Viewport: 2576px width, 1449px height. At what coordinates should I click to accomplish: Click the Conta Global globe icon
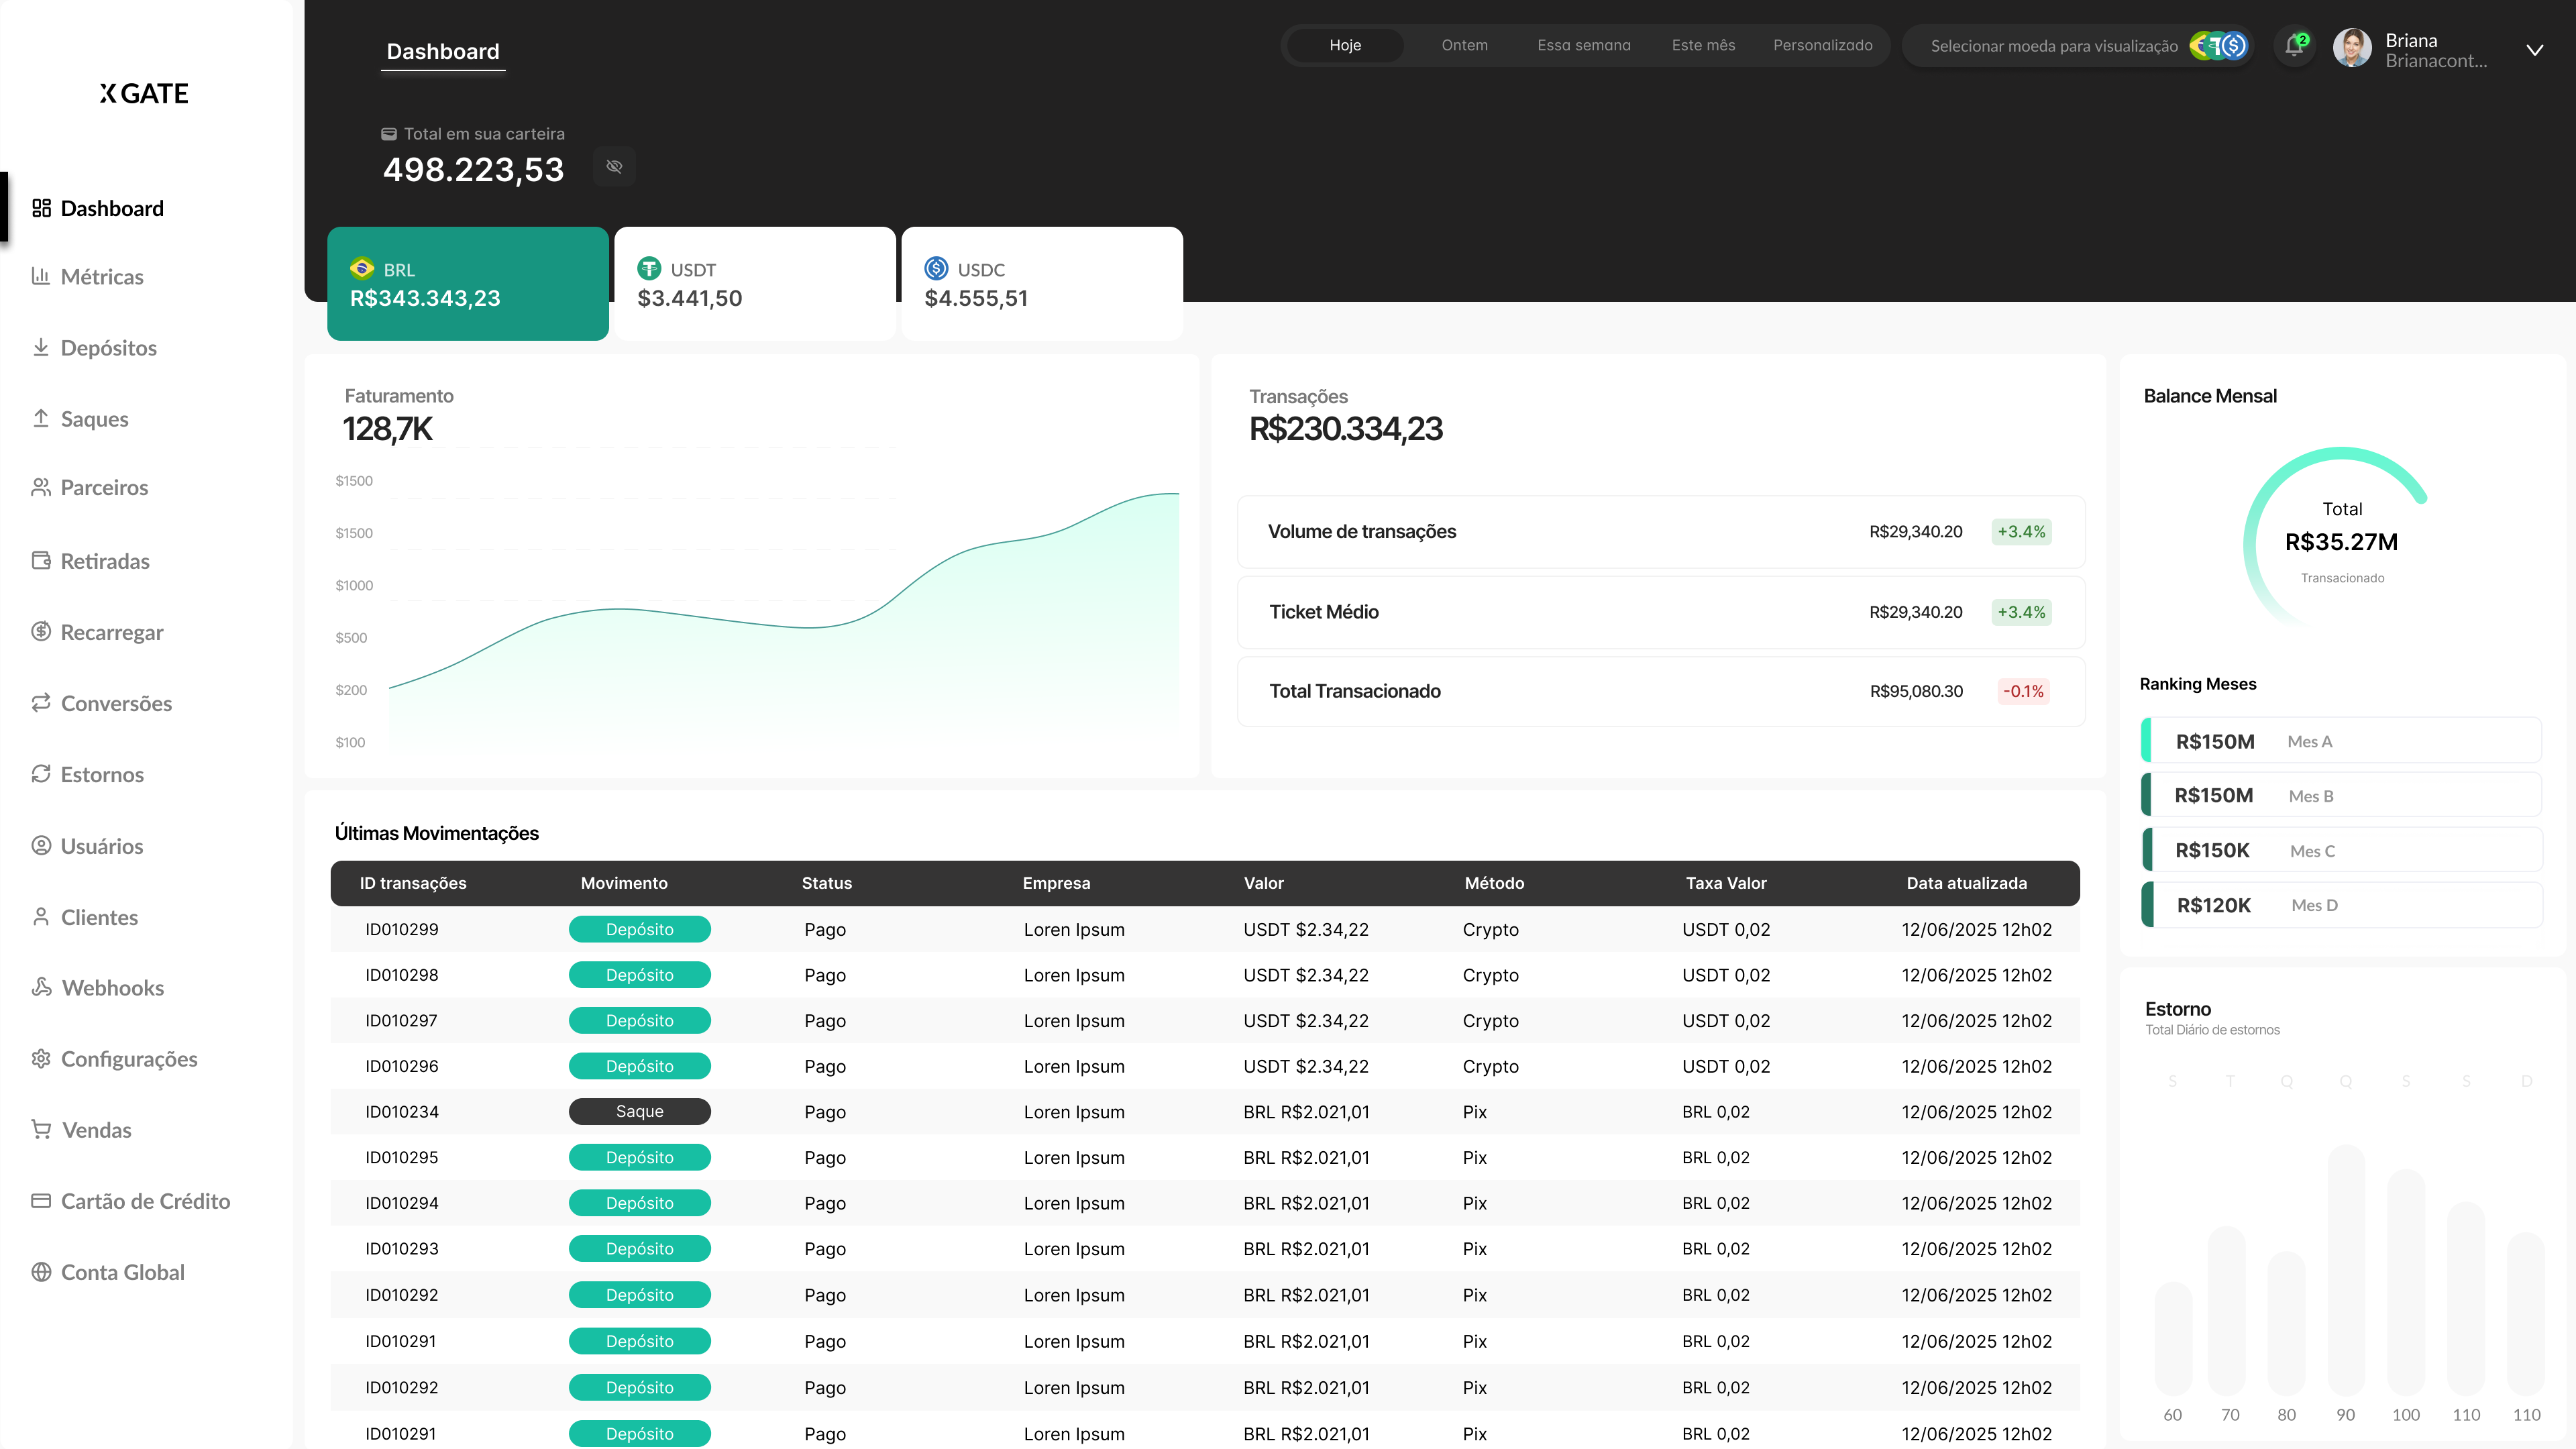pos(41,1272)
